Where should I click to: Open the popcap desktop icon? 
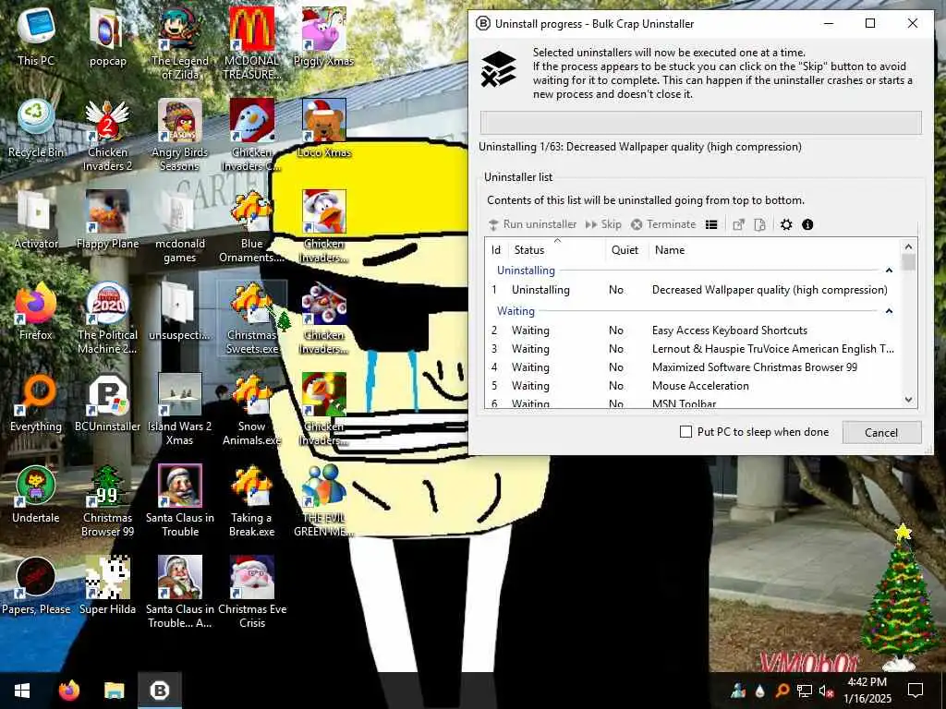(x=107, y=36)
